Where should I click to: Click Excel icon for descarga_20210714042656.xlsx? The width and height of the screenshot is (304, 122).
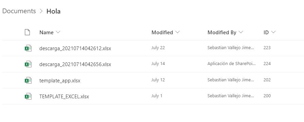[x=28, y=64]
